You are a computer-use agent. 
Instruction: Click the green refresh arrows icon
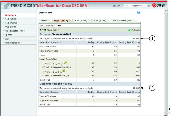point(129,30)
